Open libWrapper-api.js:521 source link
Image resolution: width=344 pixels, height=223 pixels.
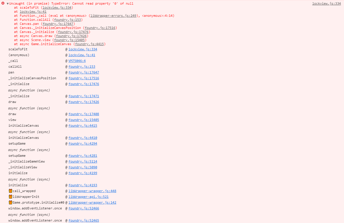89,197
